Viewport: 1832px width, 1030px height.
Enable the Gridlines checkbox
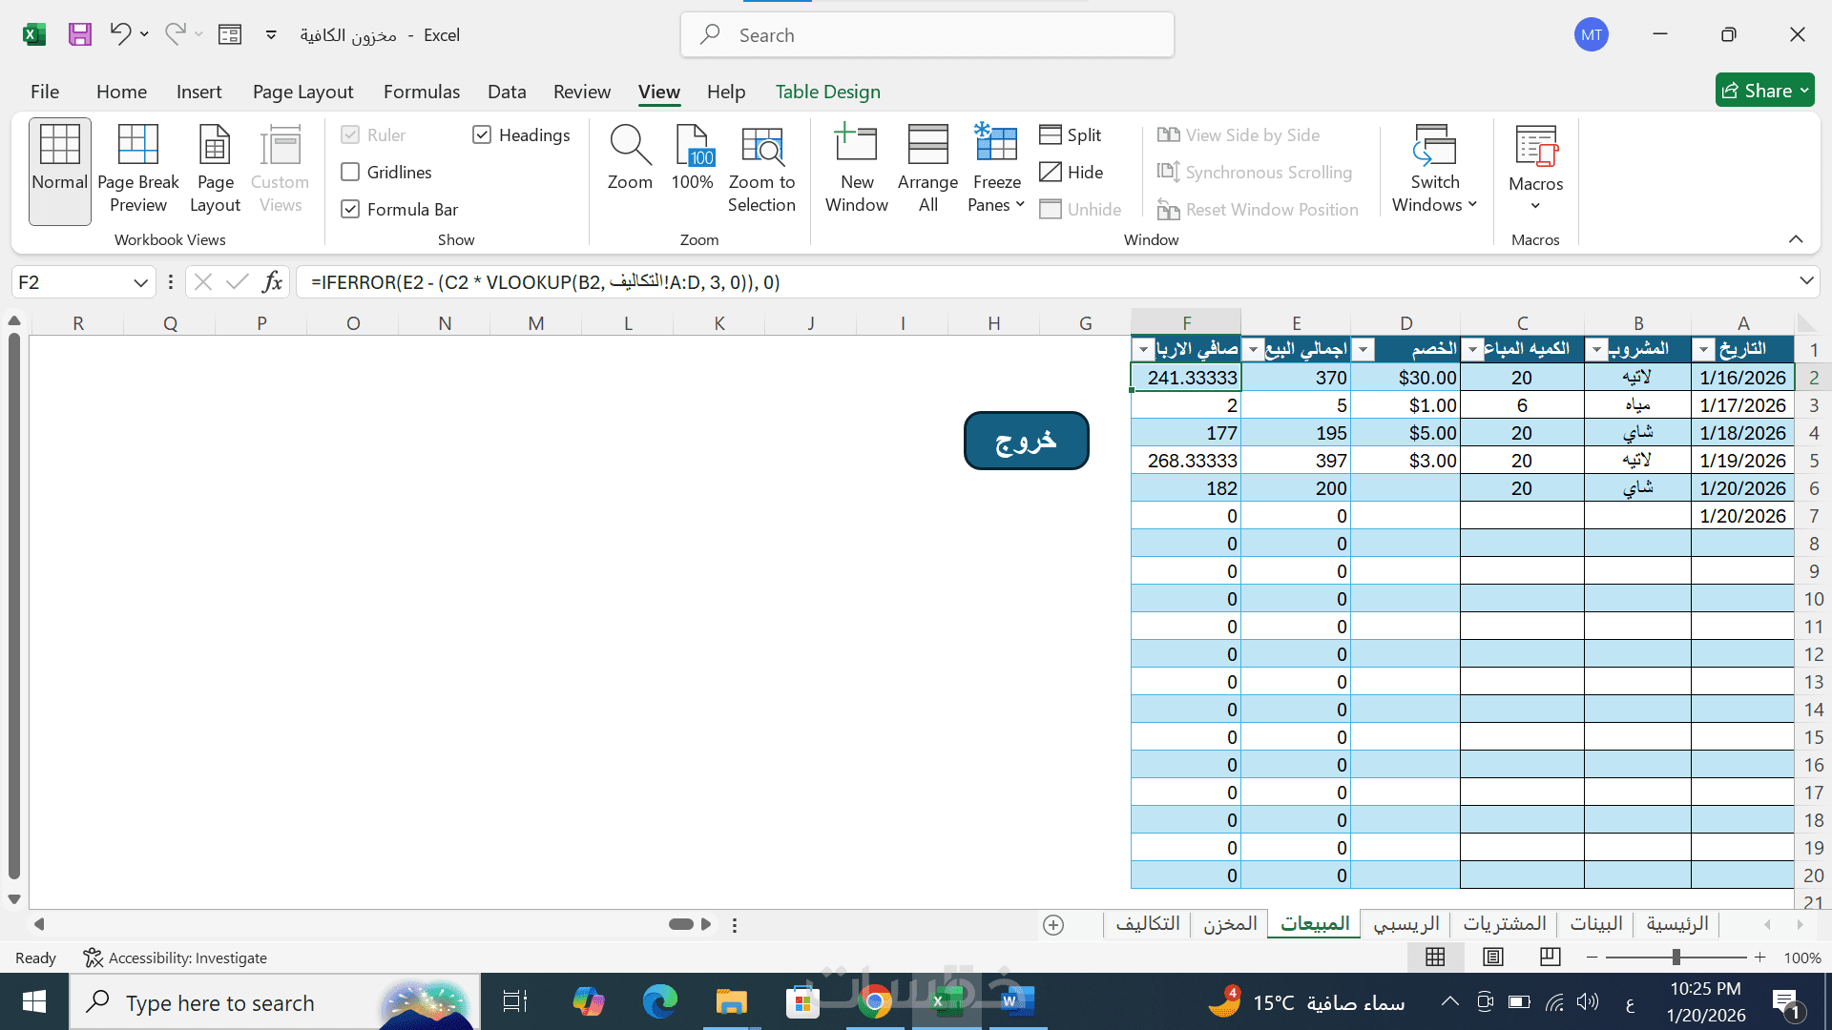350,173
